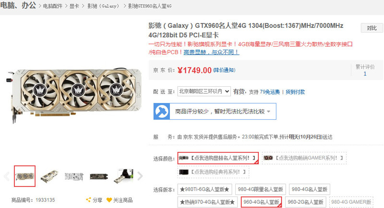Image resolution: width=384 pixels, height=208 pixels.
Task: Select the 960-2G名人堂版 version swatch
Action: click(x=305, y=202)
